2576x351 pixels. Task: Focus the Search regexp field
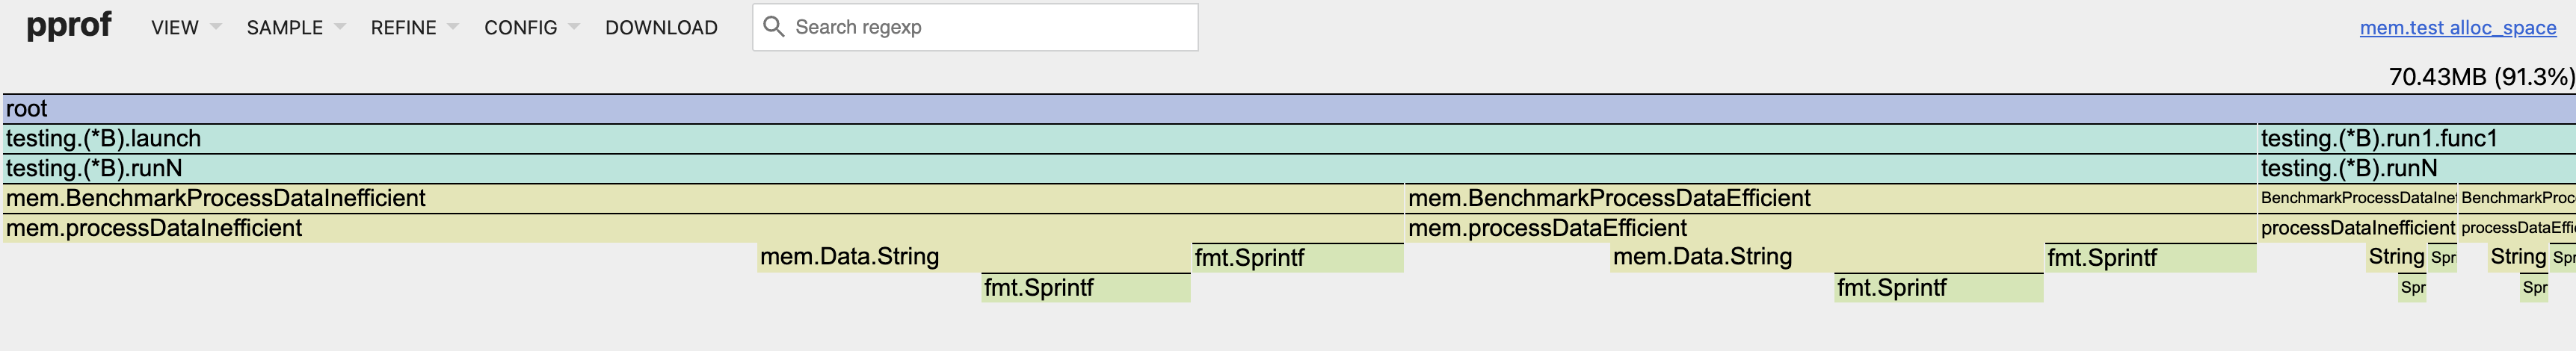pyautogui.click(x=975, y=27)
